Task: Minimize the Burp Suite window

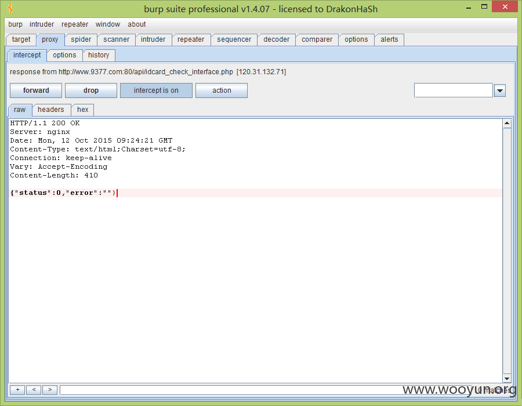Action: 469,7
